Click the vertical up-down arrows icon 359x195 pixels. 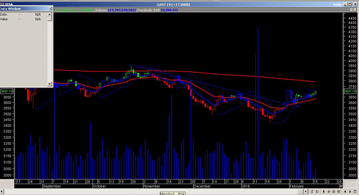click(x=324, y=192)
